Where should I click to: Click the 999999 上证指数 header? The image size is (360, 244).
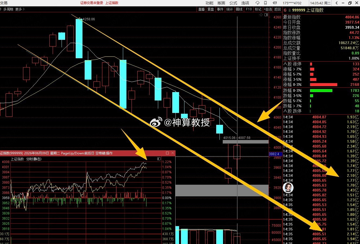point(308,10)
